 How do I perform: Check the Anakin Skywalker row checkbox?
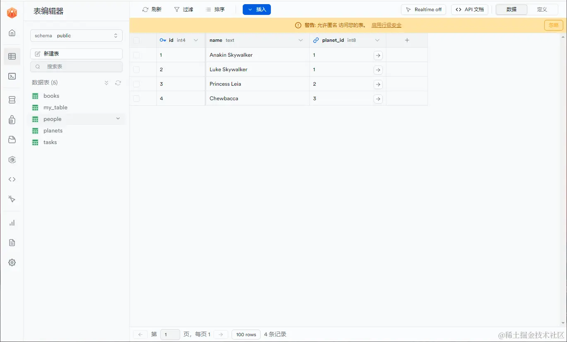point(136,55)
